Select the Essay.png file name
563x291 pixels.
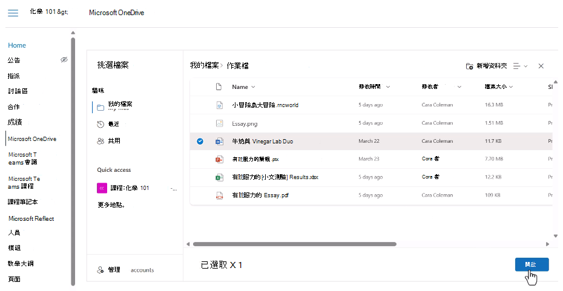[245, 124]
